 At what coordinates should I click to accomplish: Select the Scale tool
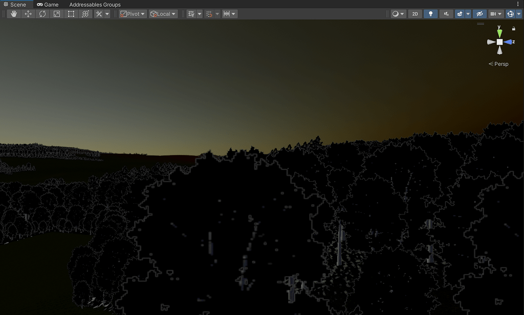coord(57,14)
